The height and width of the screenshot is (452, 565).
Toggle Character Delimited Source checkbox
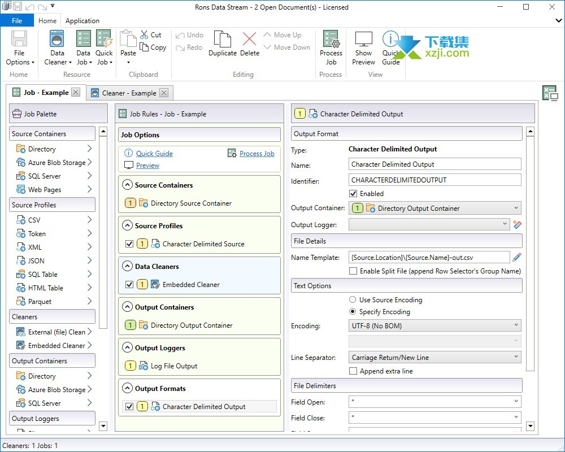pyautogui.click(x=129, y=244)
